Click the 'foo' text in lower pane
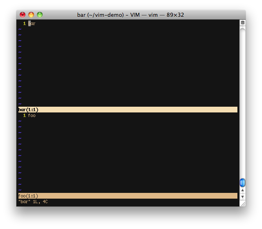Viewport: 262px width, 229px height. click(x=32, y=115)
